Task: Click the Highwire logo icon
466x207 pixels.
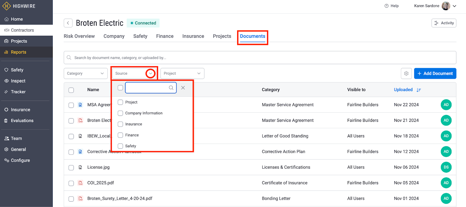Action: [x=6, y=6]
